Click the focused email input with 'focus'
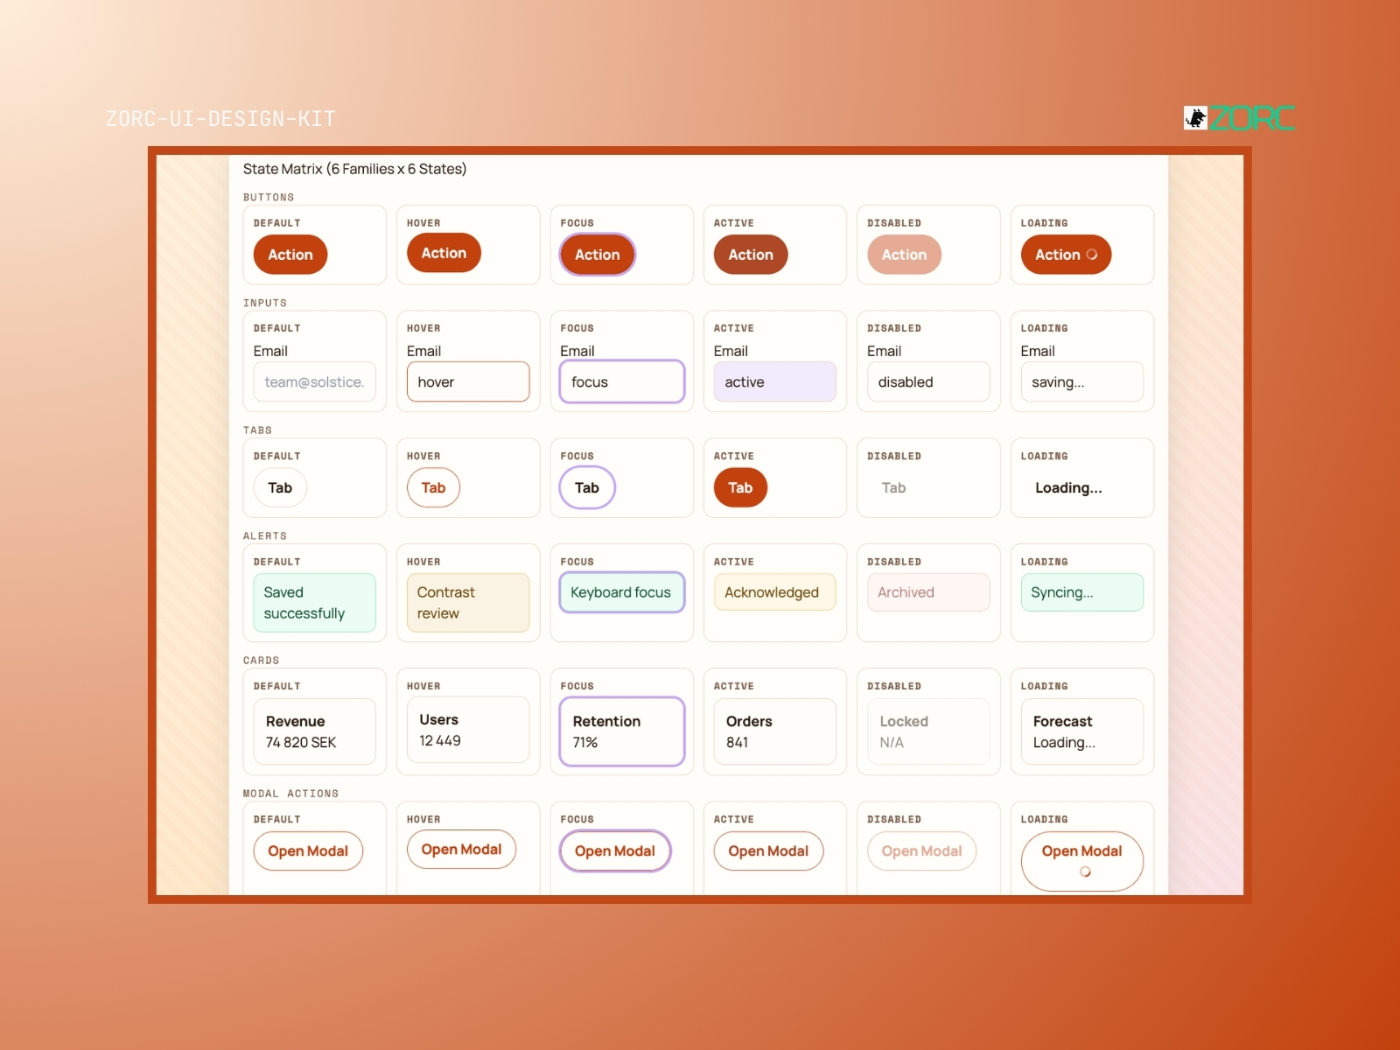 pos(622,381)
